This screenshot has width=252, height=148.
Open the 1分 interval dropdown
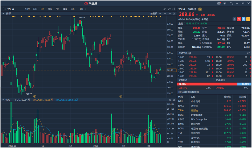(83, 9)
